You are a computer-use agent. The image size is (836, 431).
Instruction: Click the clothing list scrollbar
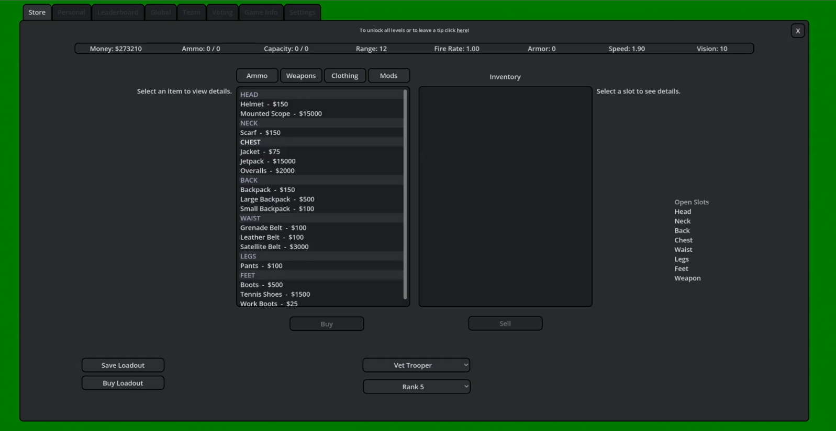point(405,194)
